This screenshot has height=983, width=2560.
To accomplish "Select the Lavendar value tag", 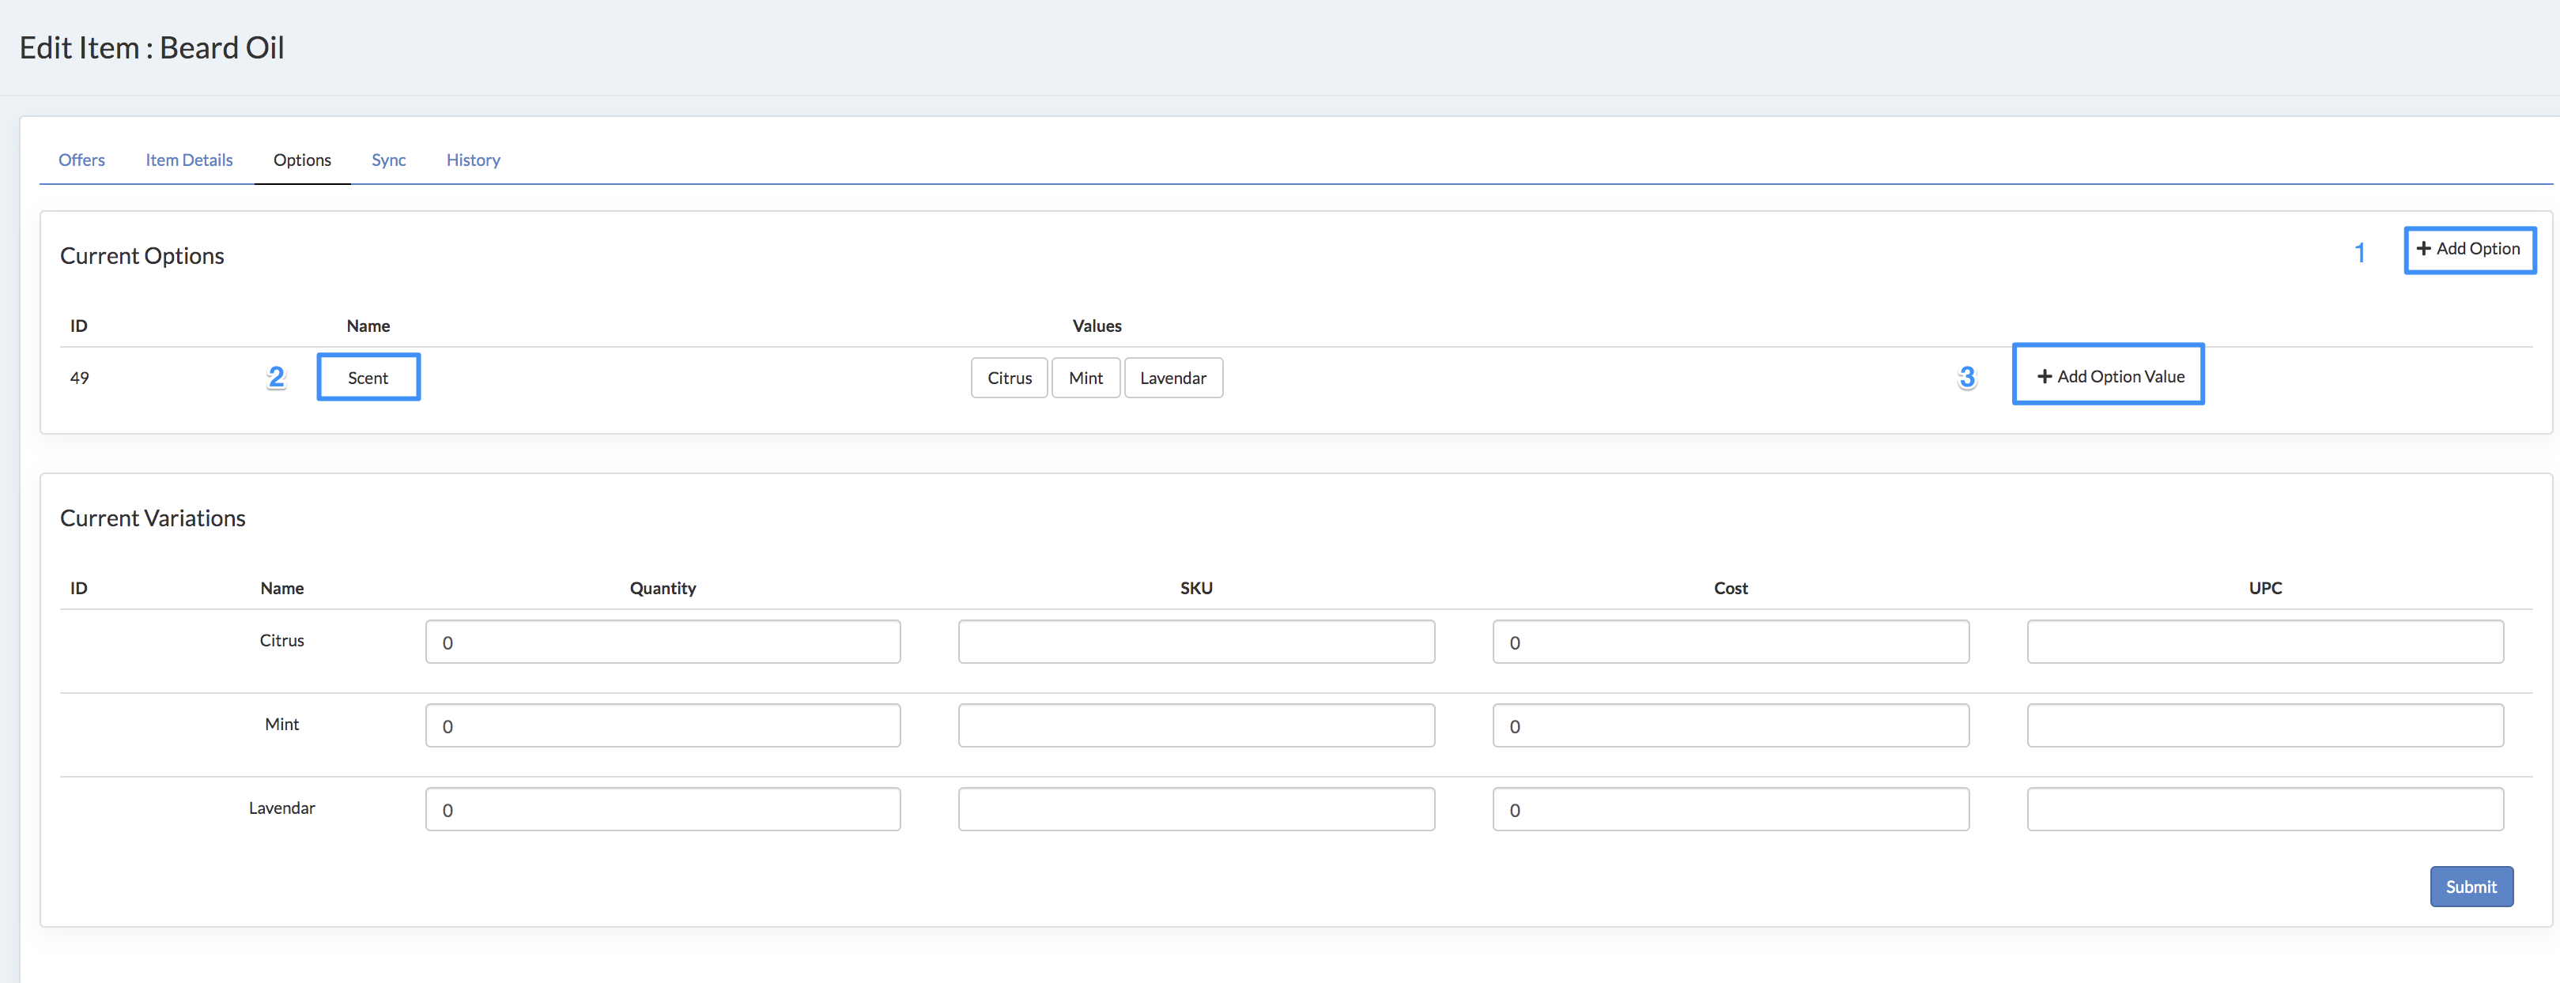I will tap(1172, 377).
